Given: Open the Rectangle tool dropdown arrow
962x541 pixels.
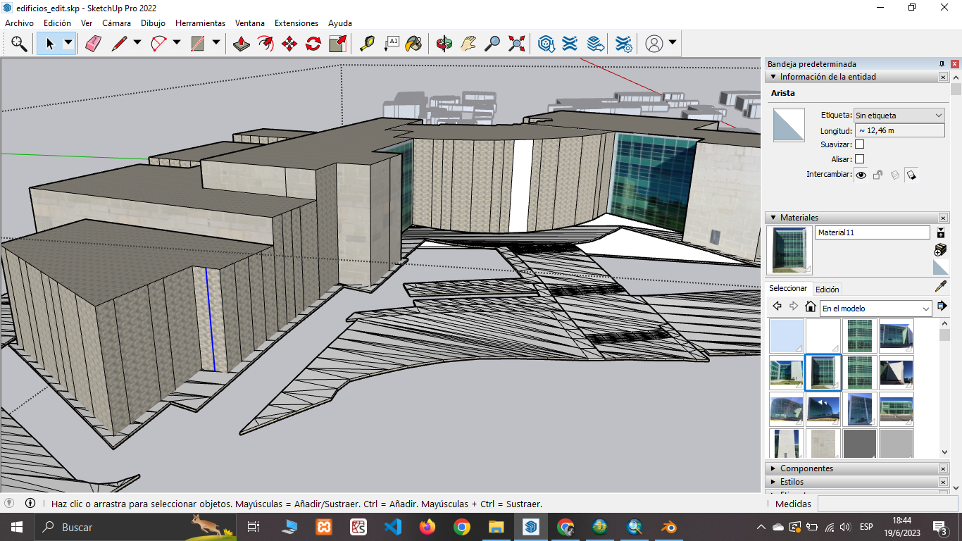Looking at the screenshot, I should tap(215, 43).
